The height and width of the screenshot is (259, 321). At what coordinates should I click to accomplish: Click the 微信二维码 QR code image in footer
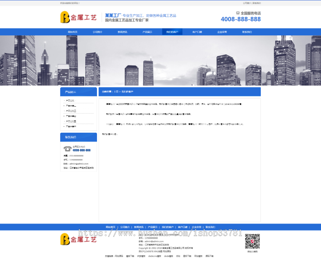tap(252, 242)
